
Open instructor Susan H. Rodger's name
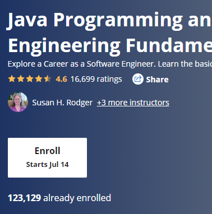[x=62, y=103]
